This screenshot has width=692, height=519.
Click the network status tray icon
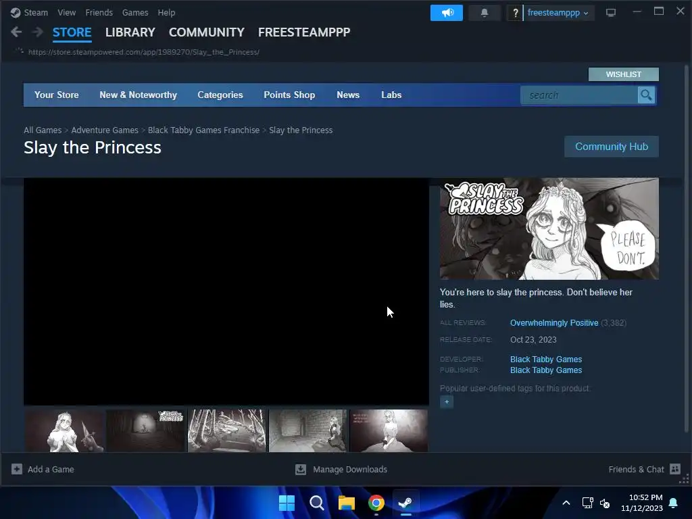587,503
